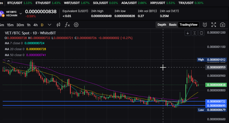Select the 4h timeframe
This screenshot has width=229, height=123.
35,25
